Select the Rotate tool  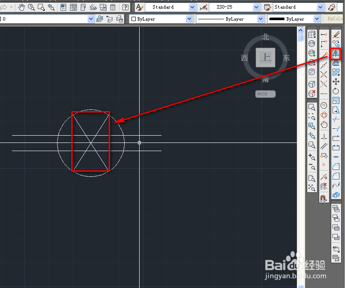(336, 91)
